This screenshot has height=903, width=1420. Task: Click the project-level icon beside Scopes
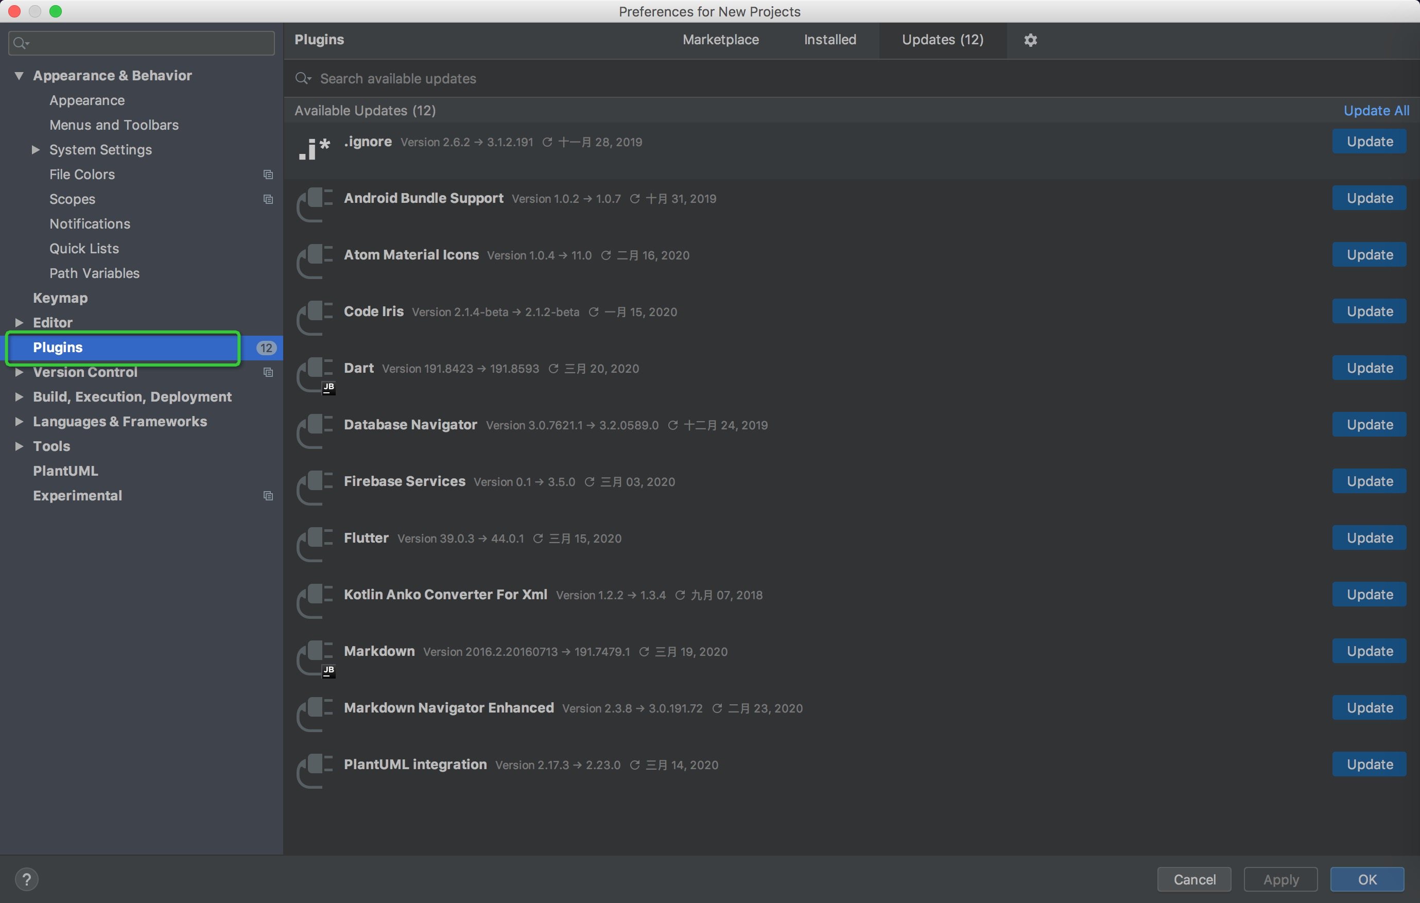[268, 199]
